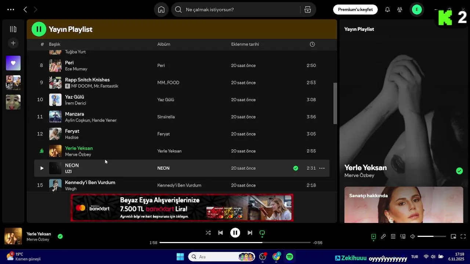
Task: Seek on the song progress bar
Action: (235, 243)
